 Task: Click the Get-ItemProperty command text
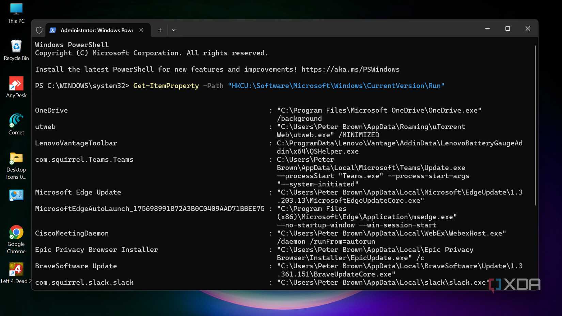click(x=166, y=86)
